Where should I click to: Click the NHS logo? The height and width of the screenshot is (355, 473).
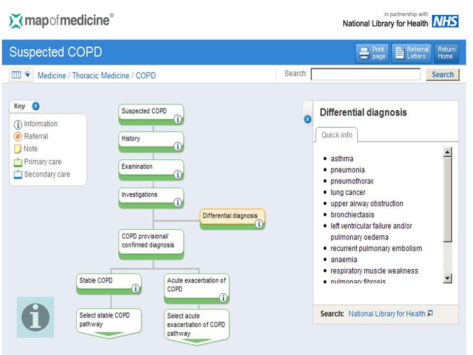point(445,21)
